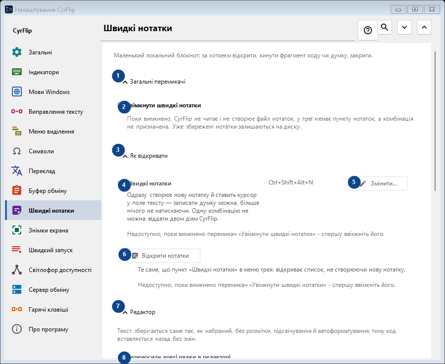Open Буфер обміну clipboard icon
445x364 pixels.
tap(17, 190)
